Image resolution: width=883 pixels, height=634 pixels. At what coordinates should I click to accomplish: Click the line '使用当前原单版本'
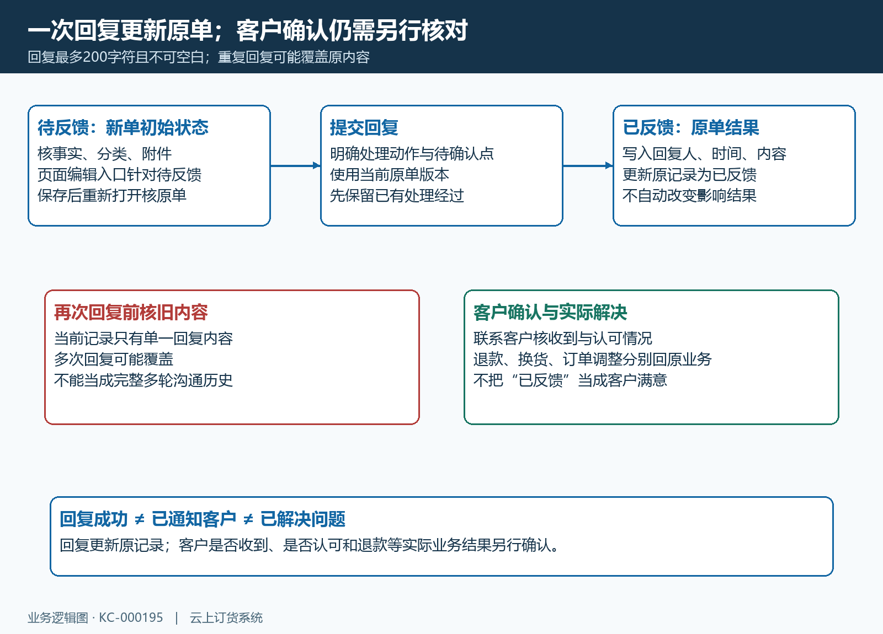(390, 175)
